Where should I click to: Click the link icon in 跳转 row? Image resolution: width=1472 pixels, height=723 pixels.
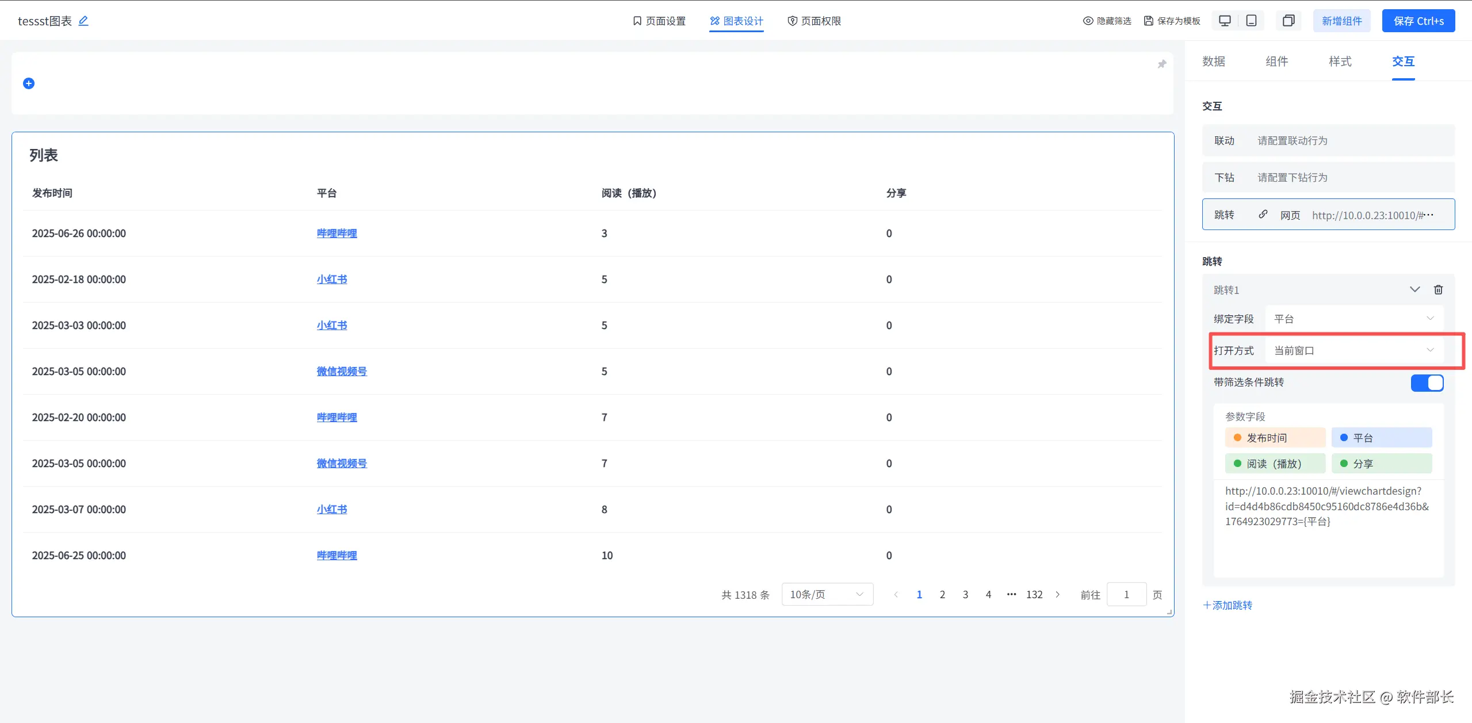[x=1263, y=215]
